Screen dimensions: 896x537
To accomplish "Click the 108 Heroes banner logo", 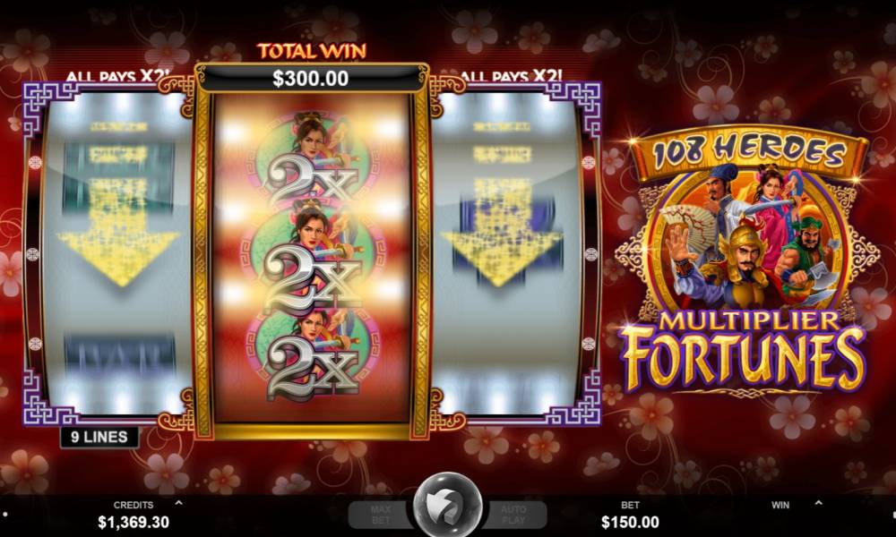I will pyautogui.click(x=748, y=151).
